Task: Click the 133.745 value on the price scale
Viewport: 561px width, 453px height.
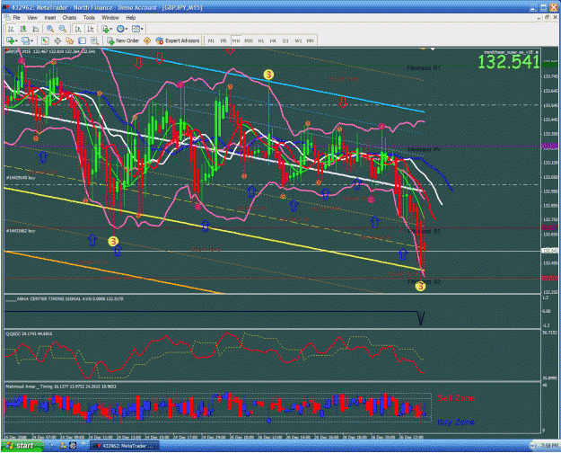Action: click(550, 76)
